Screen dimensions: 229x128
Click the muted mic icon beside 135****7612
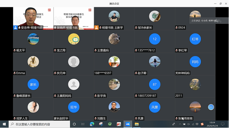(x=136, y=50)
